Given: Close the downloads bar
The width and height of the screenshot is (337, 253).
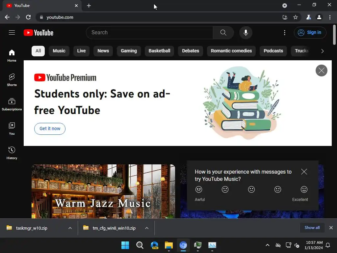Looking at the screenshot, I should tap(331, 228).
